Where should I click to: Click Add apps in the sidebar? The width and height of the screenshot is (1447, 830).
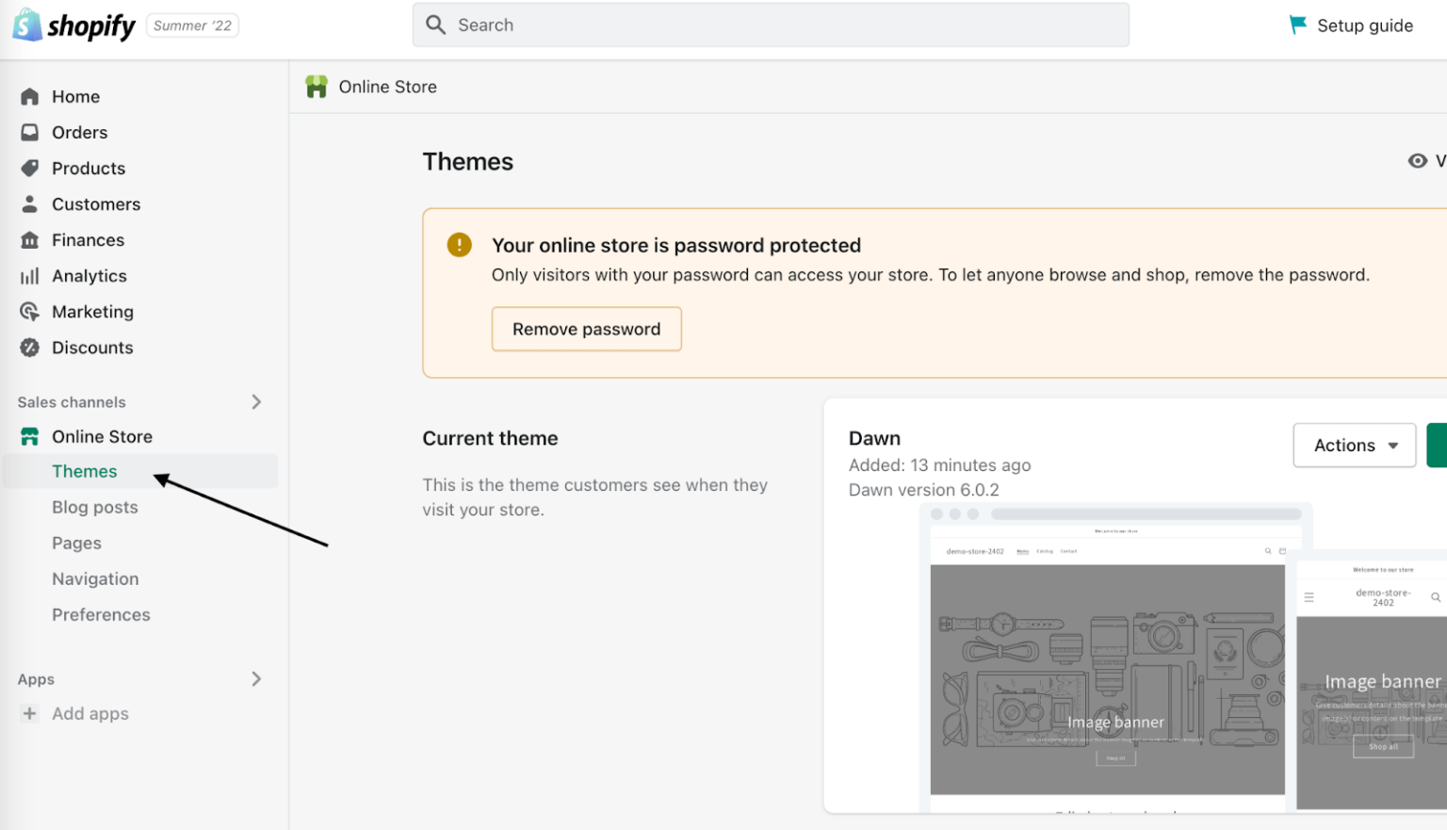[89, 713]
